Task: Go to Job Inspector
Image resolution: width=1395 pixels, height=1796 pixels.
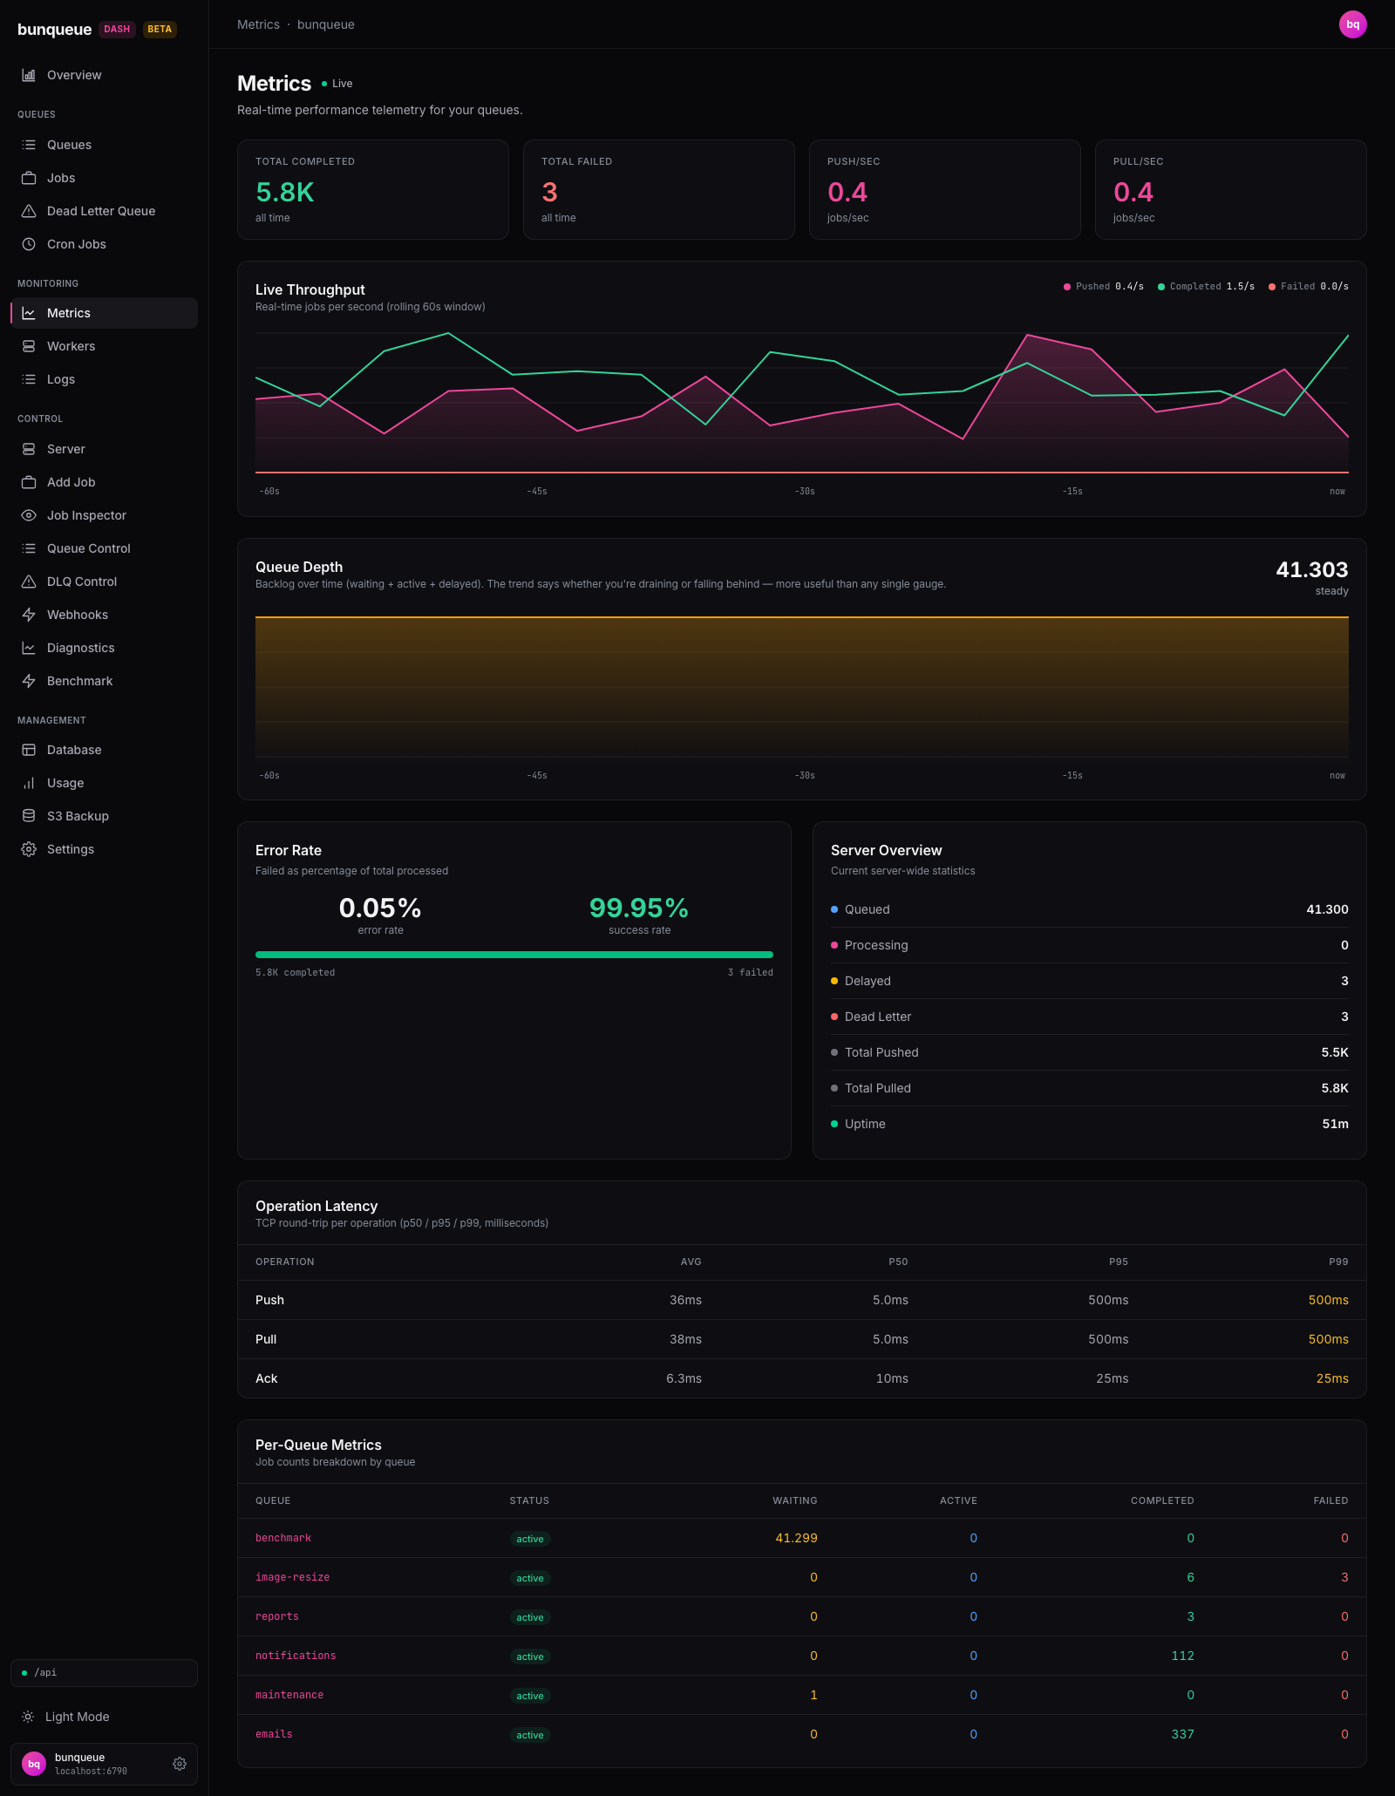Action: point(104,515)
